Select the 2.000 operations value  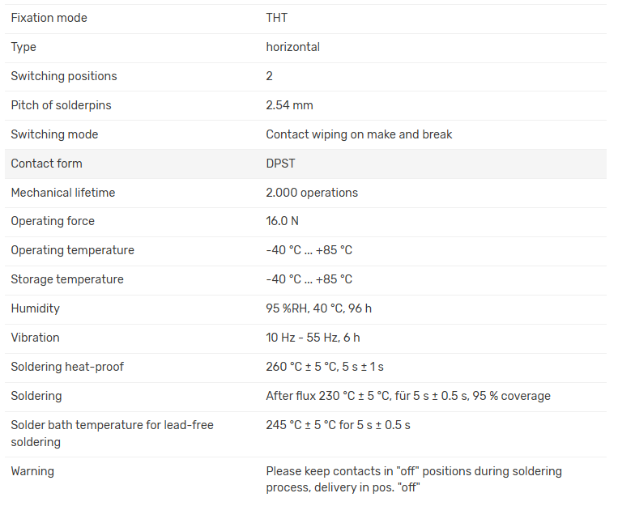pos(312,193)
